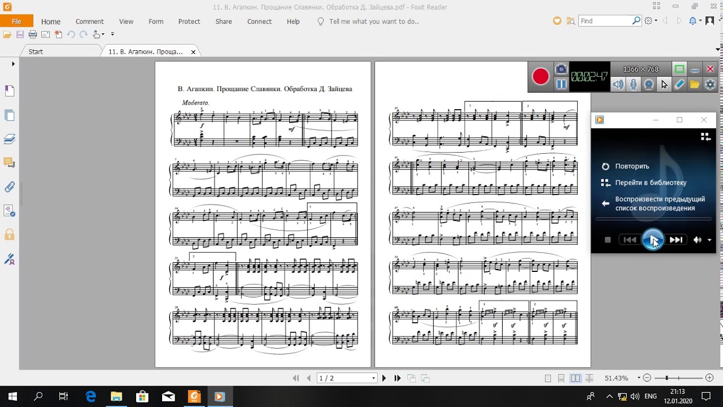Redo action in Foxit toolbar
This screenshot has width=723, height=407.
click(x=84, y=34)
